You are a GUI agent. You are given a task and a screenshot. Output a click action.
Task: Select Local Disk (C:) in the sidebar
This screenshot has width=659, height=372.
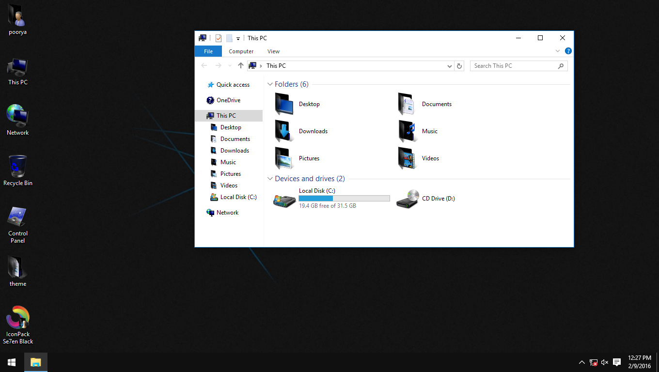click(x=237, y=197)
